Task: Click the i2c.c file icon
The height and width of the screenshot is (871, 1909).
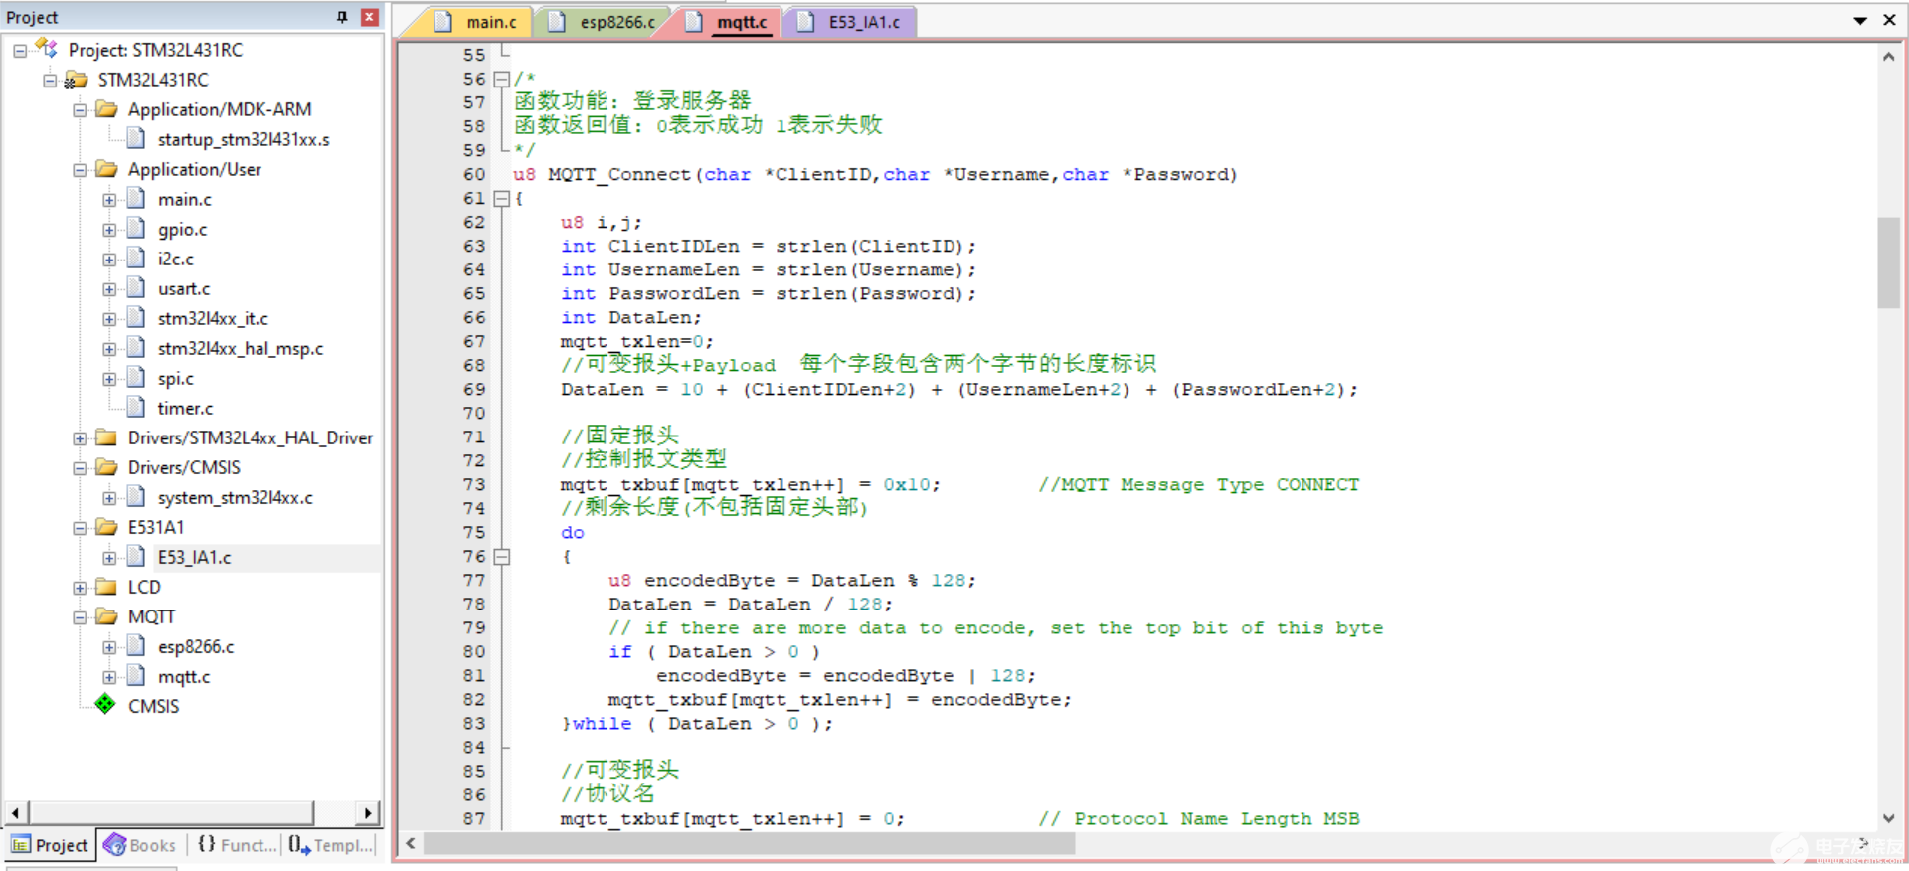Action: 136,259
